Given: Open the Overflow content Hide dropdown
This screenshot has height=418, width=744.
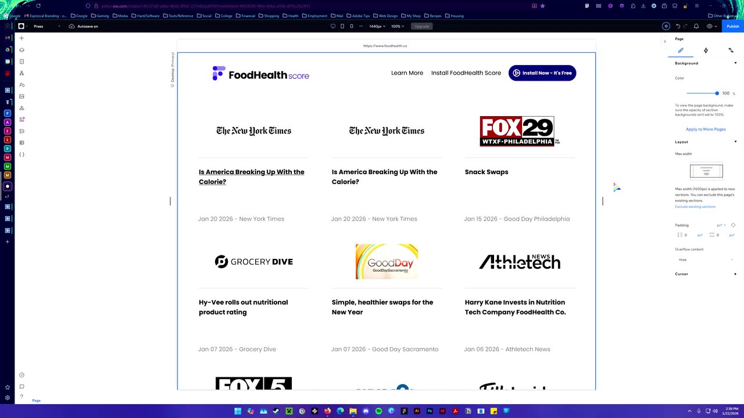Looking at the screenshot, I should pyautogui.click(x=706, y=260).
